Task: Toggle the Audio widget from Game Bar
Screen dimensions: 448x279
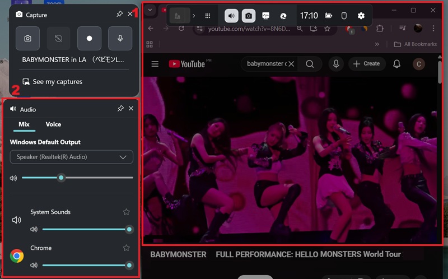Action: [231, 16]
